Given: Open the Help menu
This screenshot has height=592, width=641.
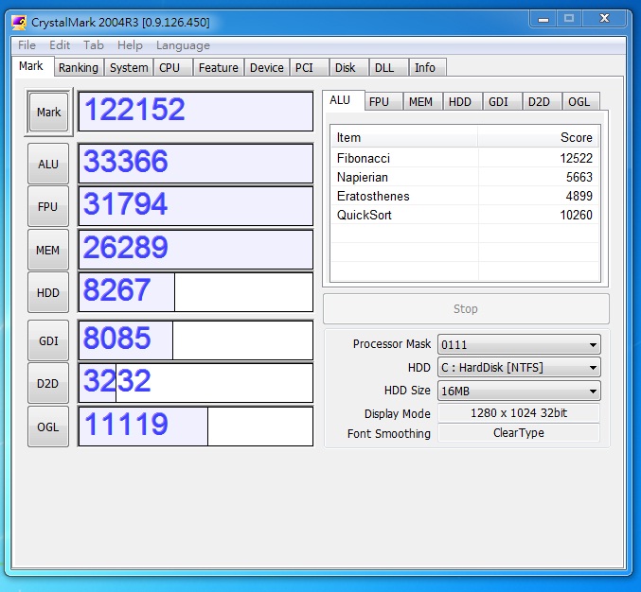Looking at the screenshot, I should (130, 45).
